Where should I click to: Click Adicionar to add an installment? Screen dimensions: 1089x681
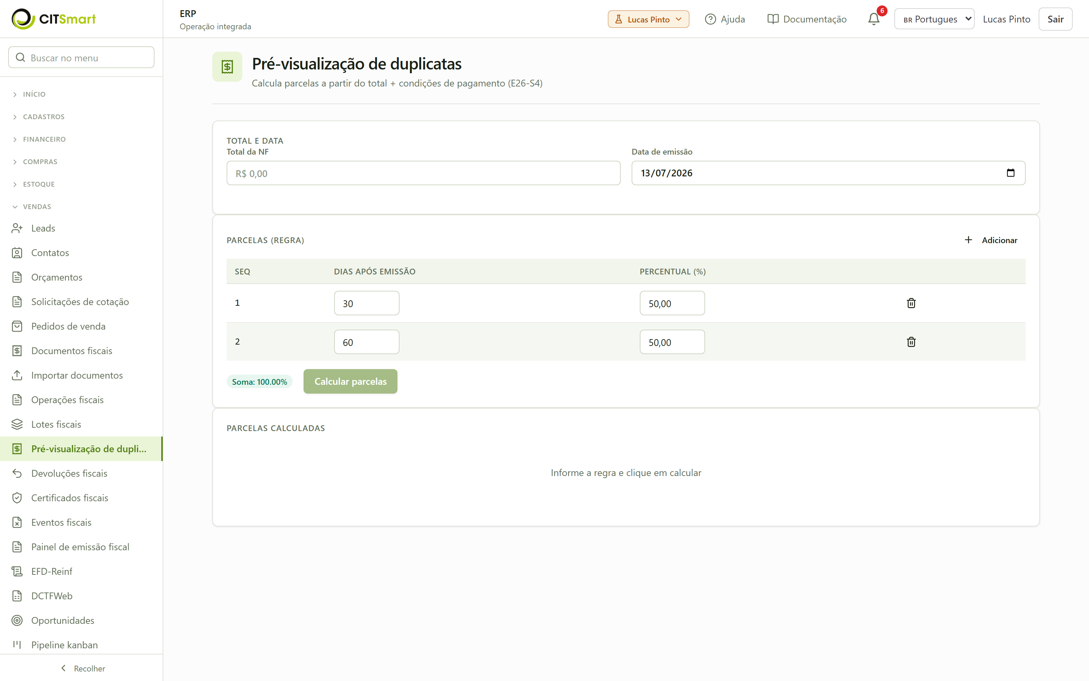pyautogui.click(x=990, y=240)
